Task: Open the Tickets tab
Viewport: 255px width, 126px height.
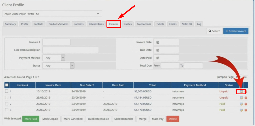Action: [x=160, y=24]
